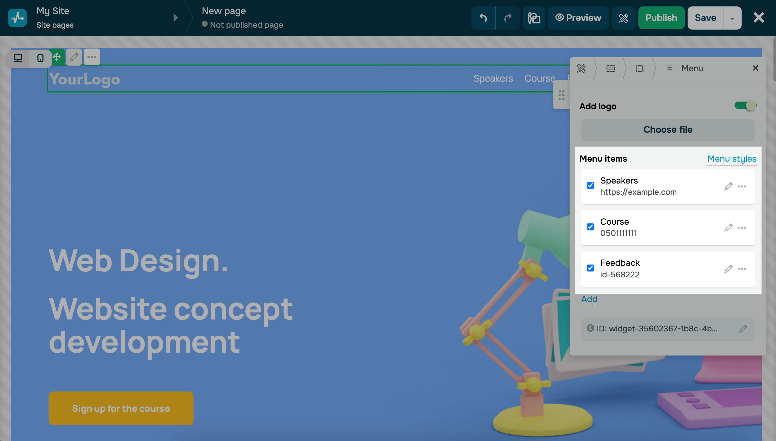The image size is (776, 441).
Task: Uncheck the Course menu item checkbox
Action: [x=590, y=227]
